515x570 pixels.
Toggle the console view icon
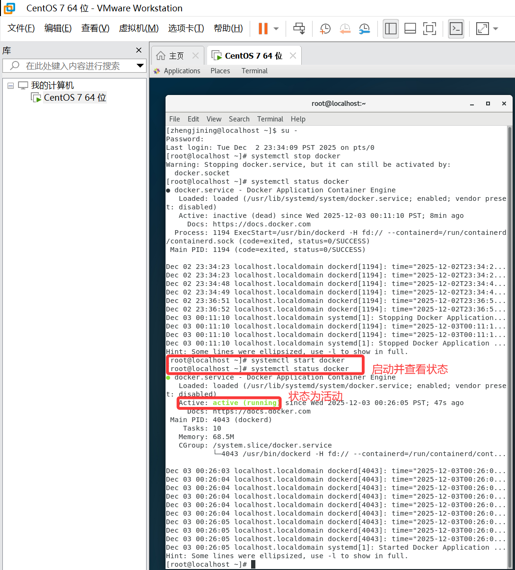click(456, 28)
